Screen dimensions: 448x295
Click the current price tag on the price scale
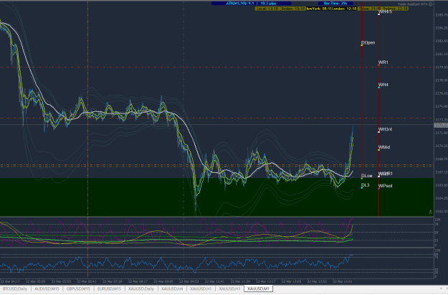click(x=441, y=126)
